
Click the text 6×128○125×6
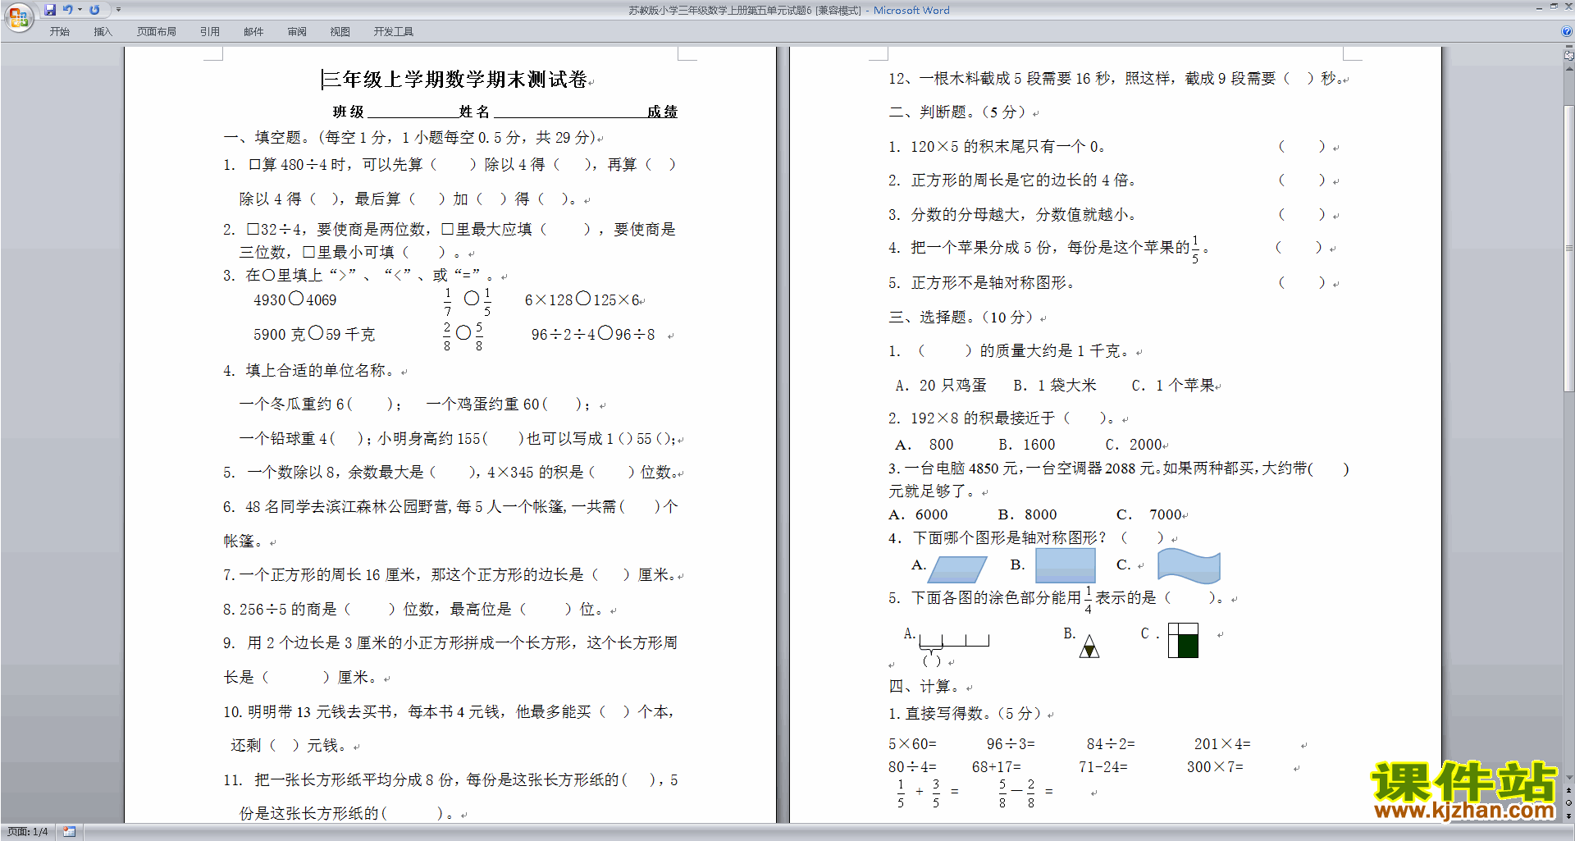(582, 300)
